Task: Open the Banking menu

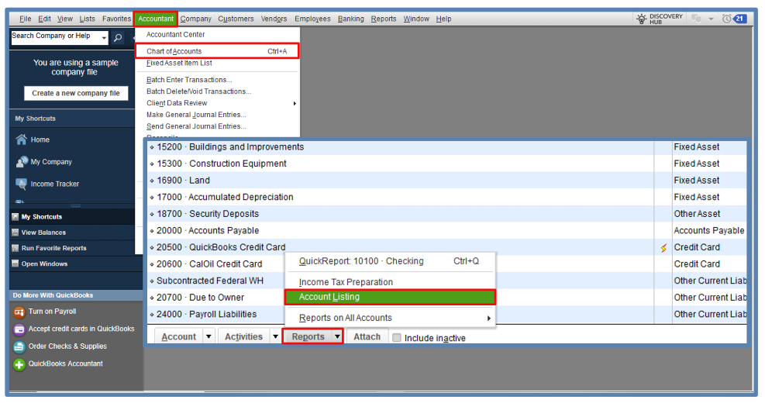Action: pos(351,19)
